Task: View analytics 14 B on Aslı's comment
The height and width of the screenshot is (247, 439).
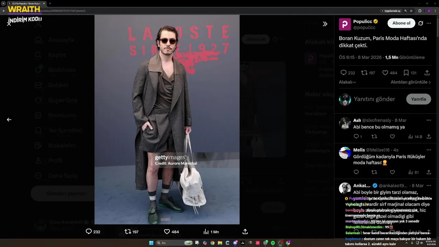Action: [x=415, y=137]
